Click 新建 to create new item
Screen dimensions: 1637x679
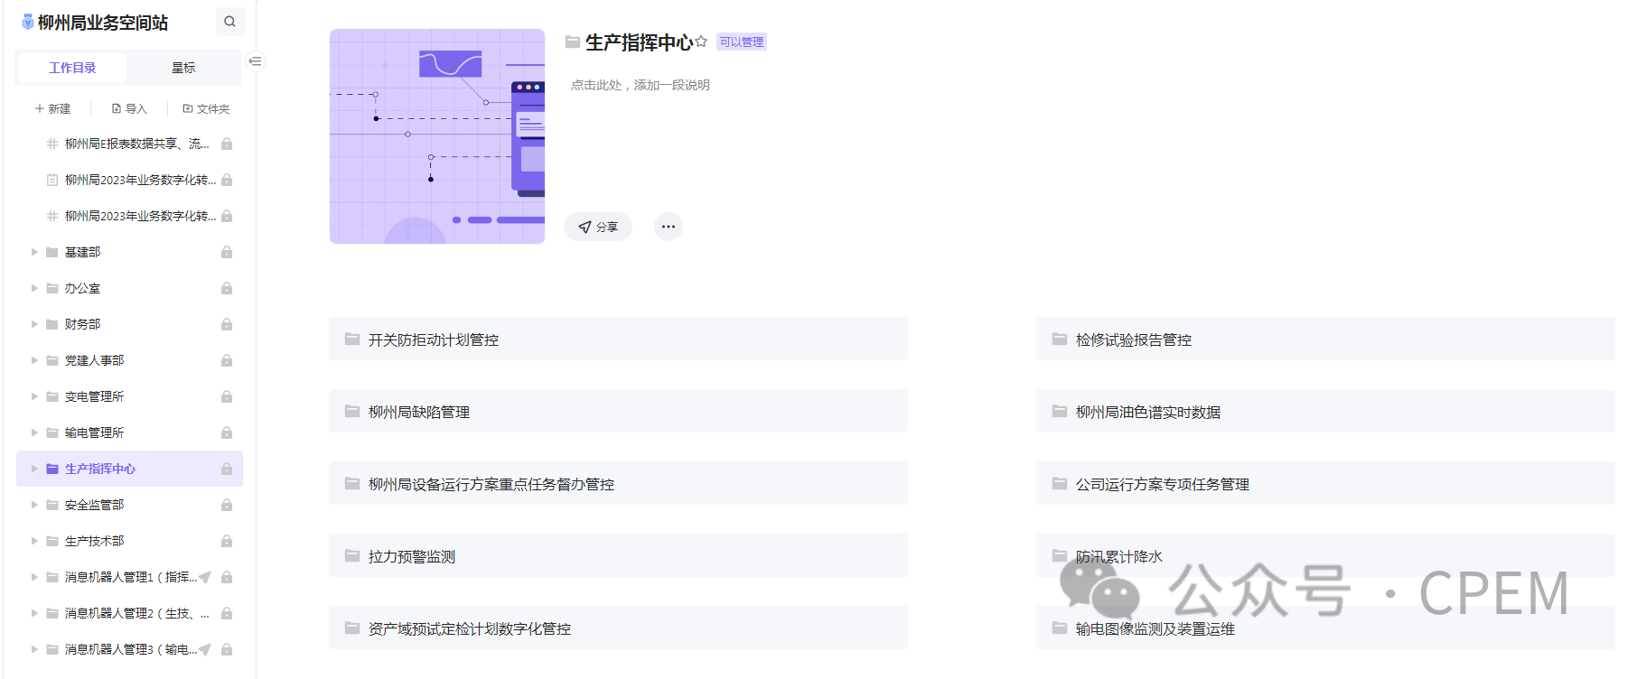click(52, 108)
